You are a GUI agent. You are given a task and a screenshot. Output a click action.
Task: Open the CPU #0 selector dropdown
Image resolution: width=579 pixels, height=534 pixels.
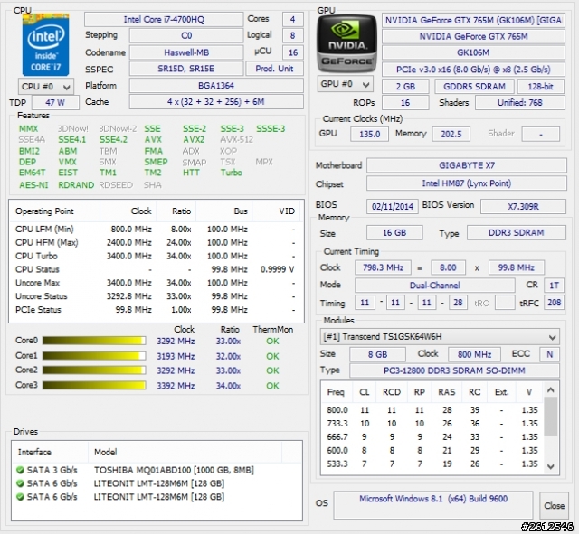[x=46, y=87]
